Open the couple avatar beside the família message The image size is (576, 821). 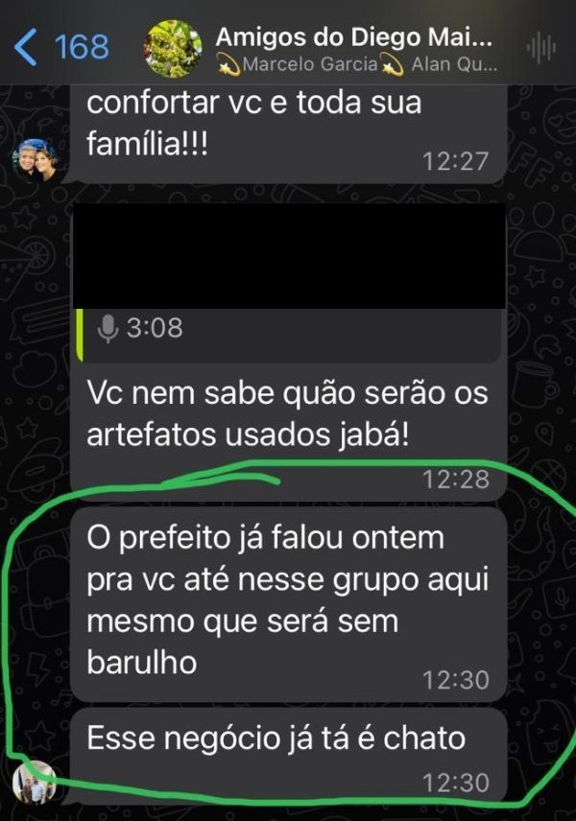click(36, 160)
